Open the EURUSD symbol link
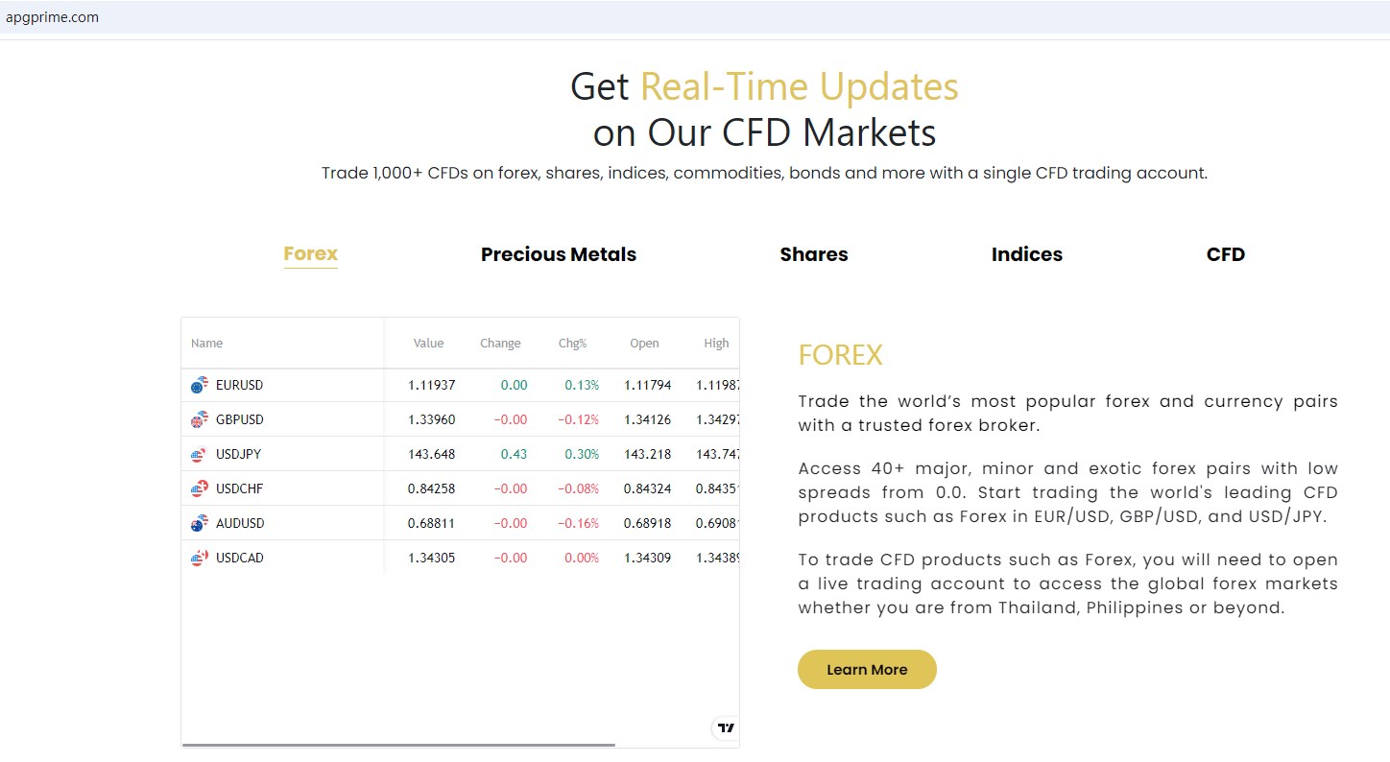This screenshot has width=1390, height=762. [239, 385]
